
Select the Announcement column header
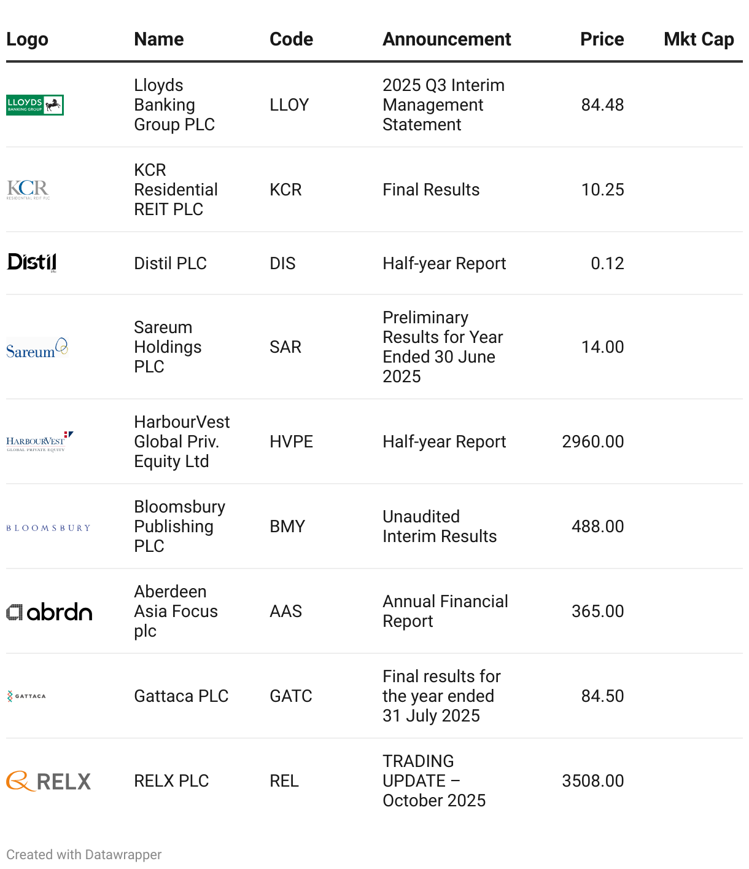[447, 39]
